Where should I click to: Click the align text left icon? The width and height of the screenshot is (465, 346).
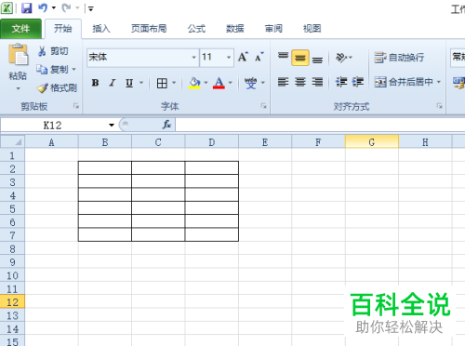[x=283, y=82]
